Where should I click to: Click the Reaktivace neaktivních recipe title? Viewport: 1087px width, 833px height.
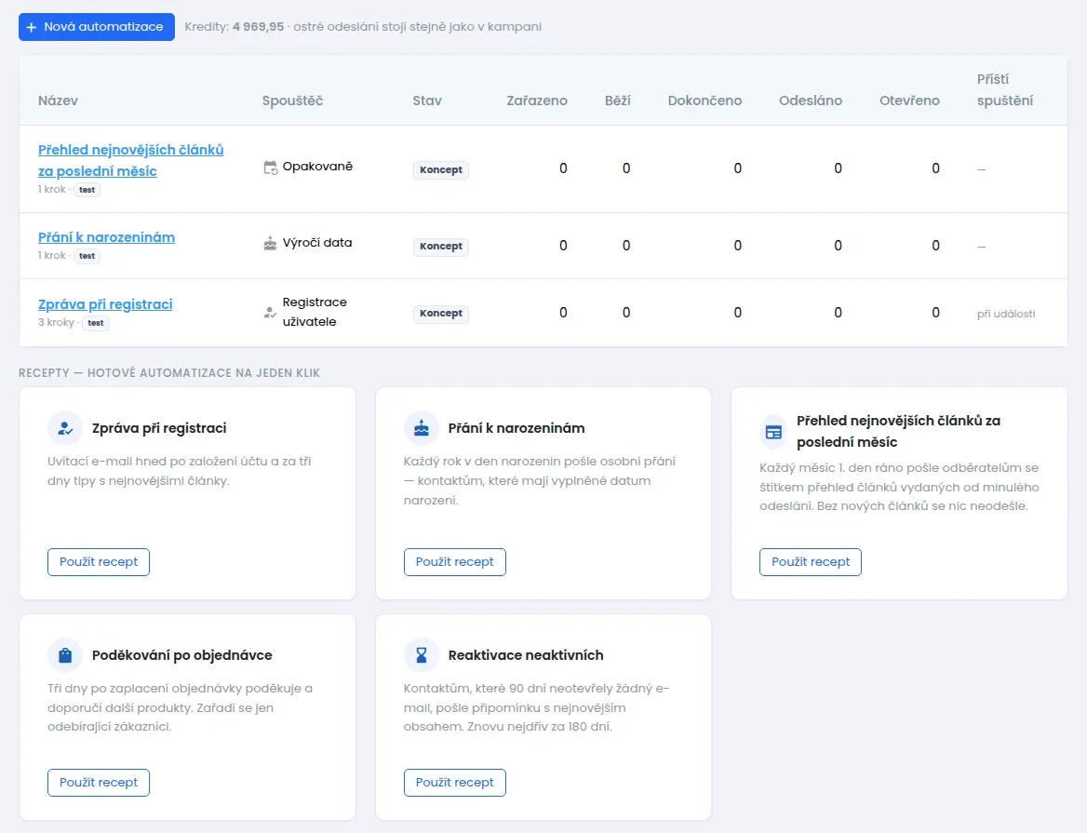[526, 655]
